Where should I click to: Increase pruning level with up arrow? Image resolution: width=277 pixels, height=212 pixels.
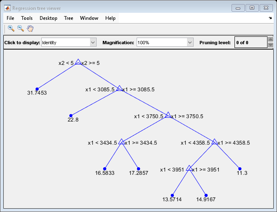pyautogui.click(x=270, y=40)
